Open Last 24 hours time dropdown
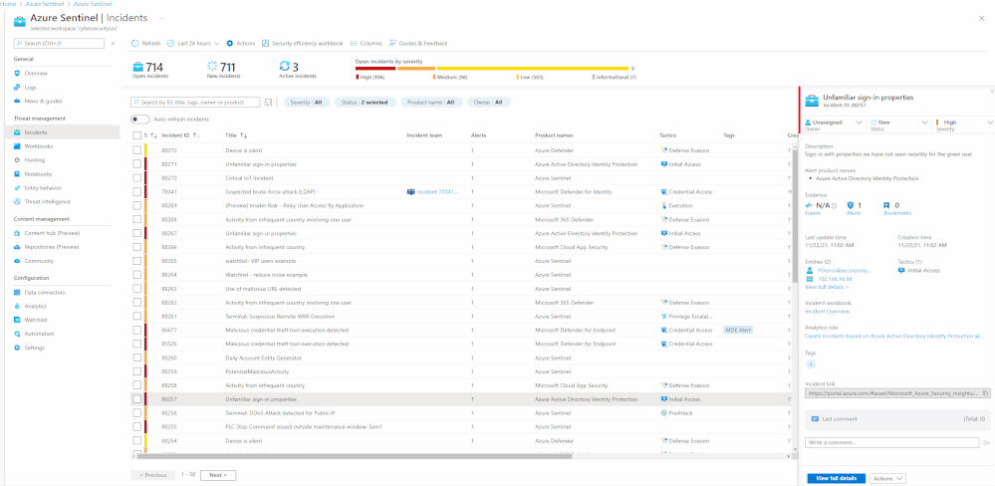The height and width of the screenshot is (486, 995). (x=193, y=43)
